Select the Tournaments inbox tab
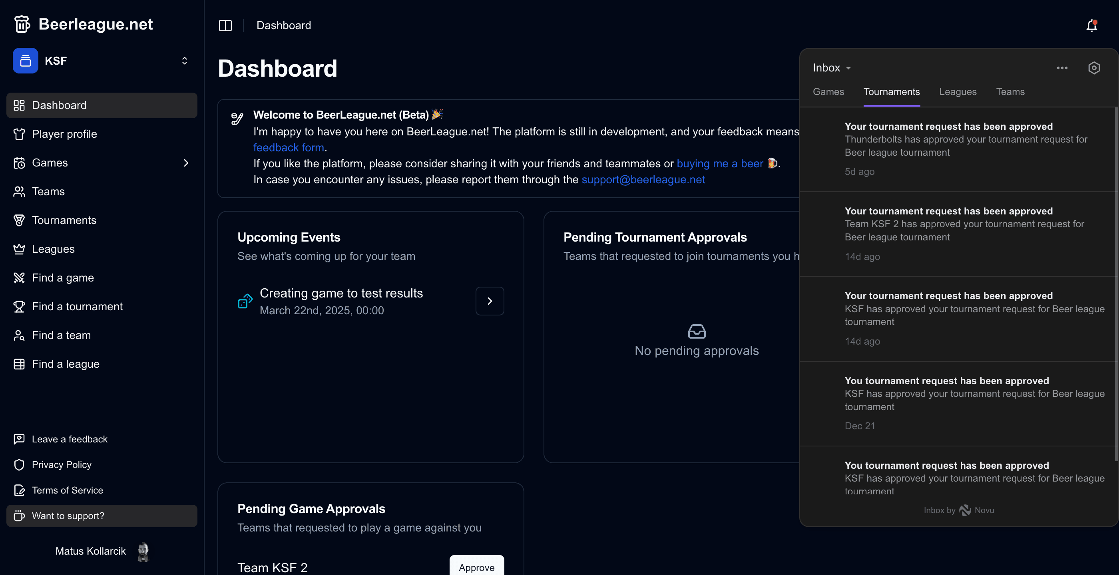The width and height of the screenshot is (1119, 575). [891, 92]
